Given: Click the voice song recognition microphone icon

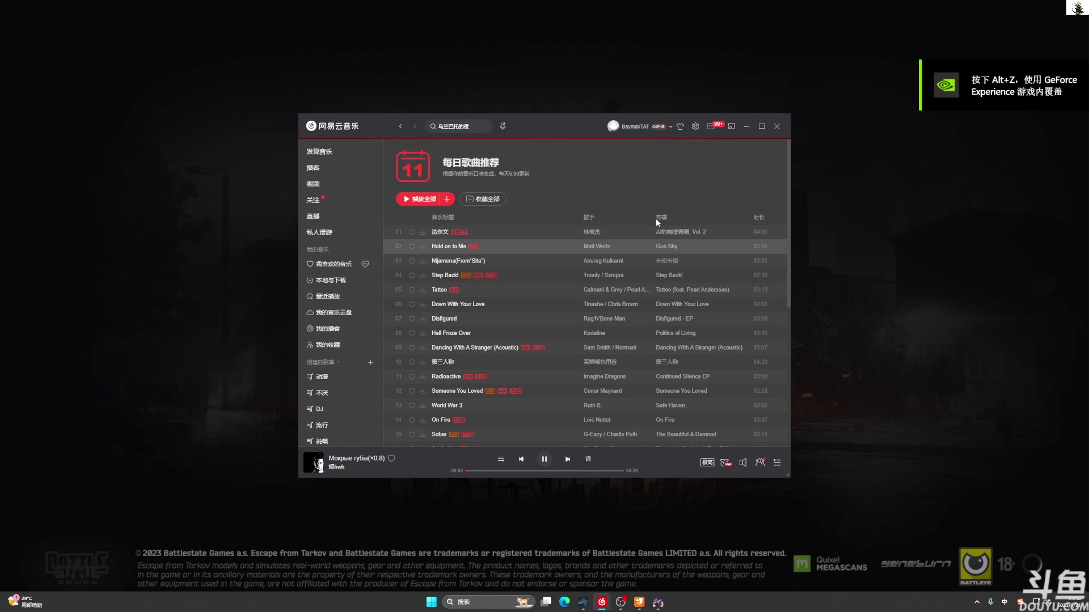Looking at the screenshot, I should pos(503,126).
